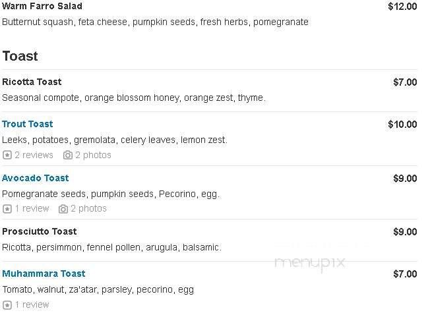Screen dimensions: 428x317
Task: View the 1 review for Muhammara Toast
Action: coord(32,304)
